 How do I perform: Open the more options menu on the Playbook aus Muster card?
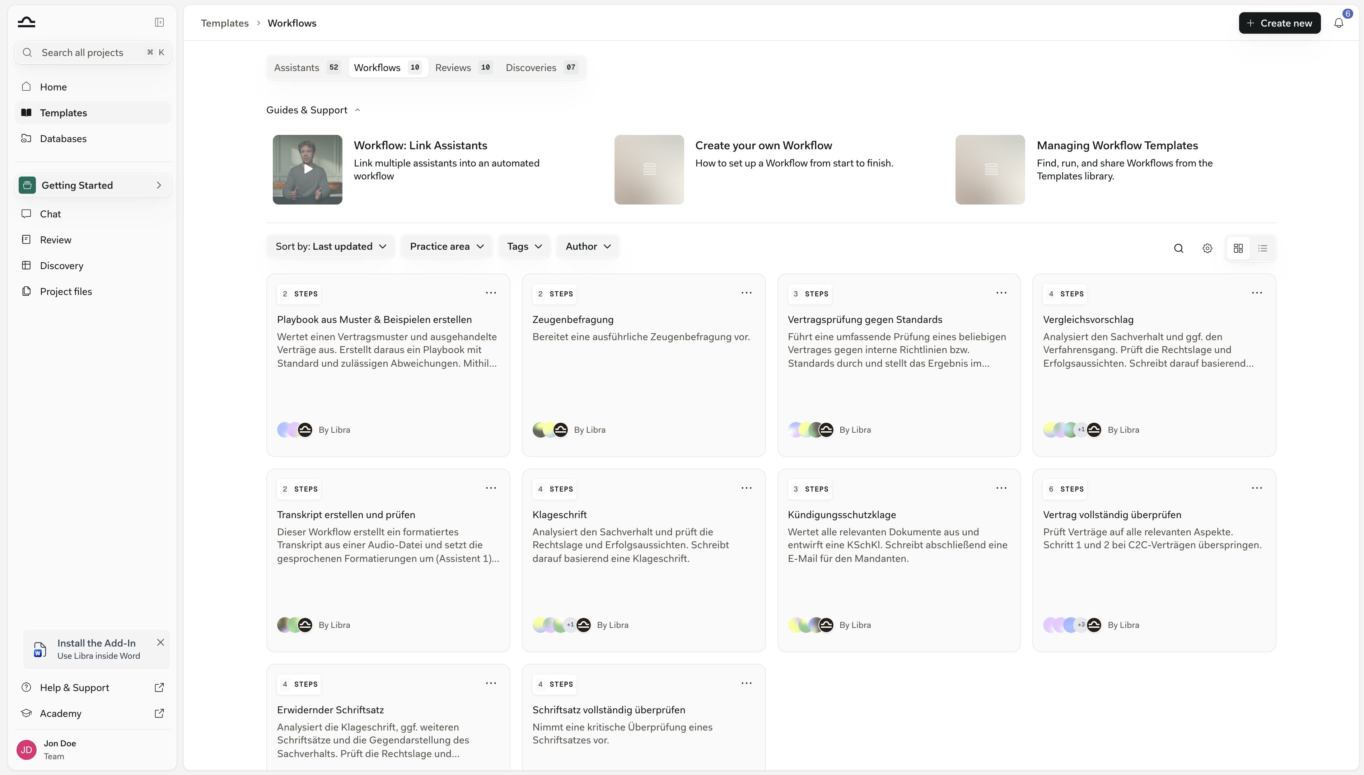tap(491, 293)
